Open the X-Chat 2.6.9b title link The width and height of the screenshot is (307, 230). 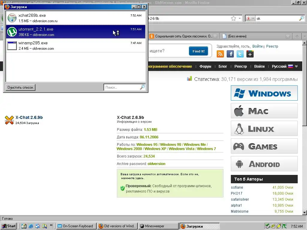tap(29, 117)
